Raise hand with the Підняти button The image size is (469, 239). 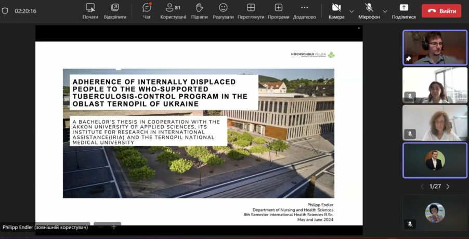(199, 10)
